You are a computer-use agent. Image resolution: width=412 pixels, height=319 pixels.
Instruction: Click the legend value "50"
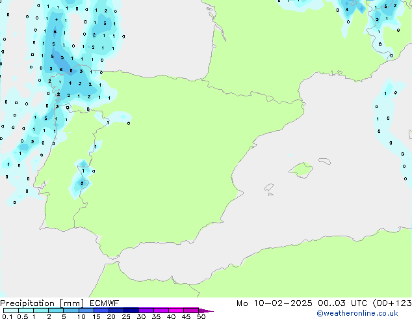pyautogui.click(x=201, y=316)
